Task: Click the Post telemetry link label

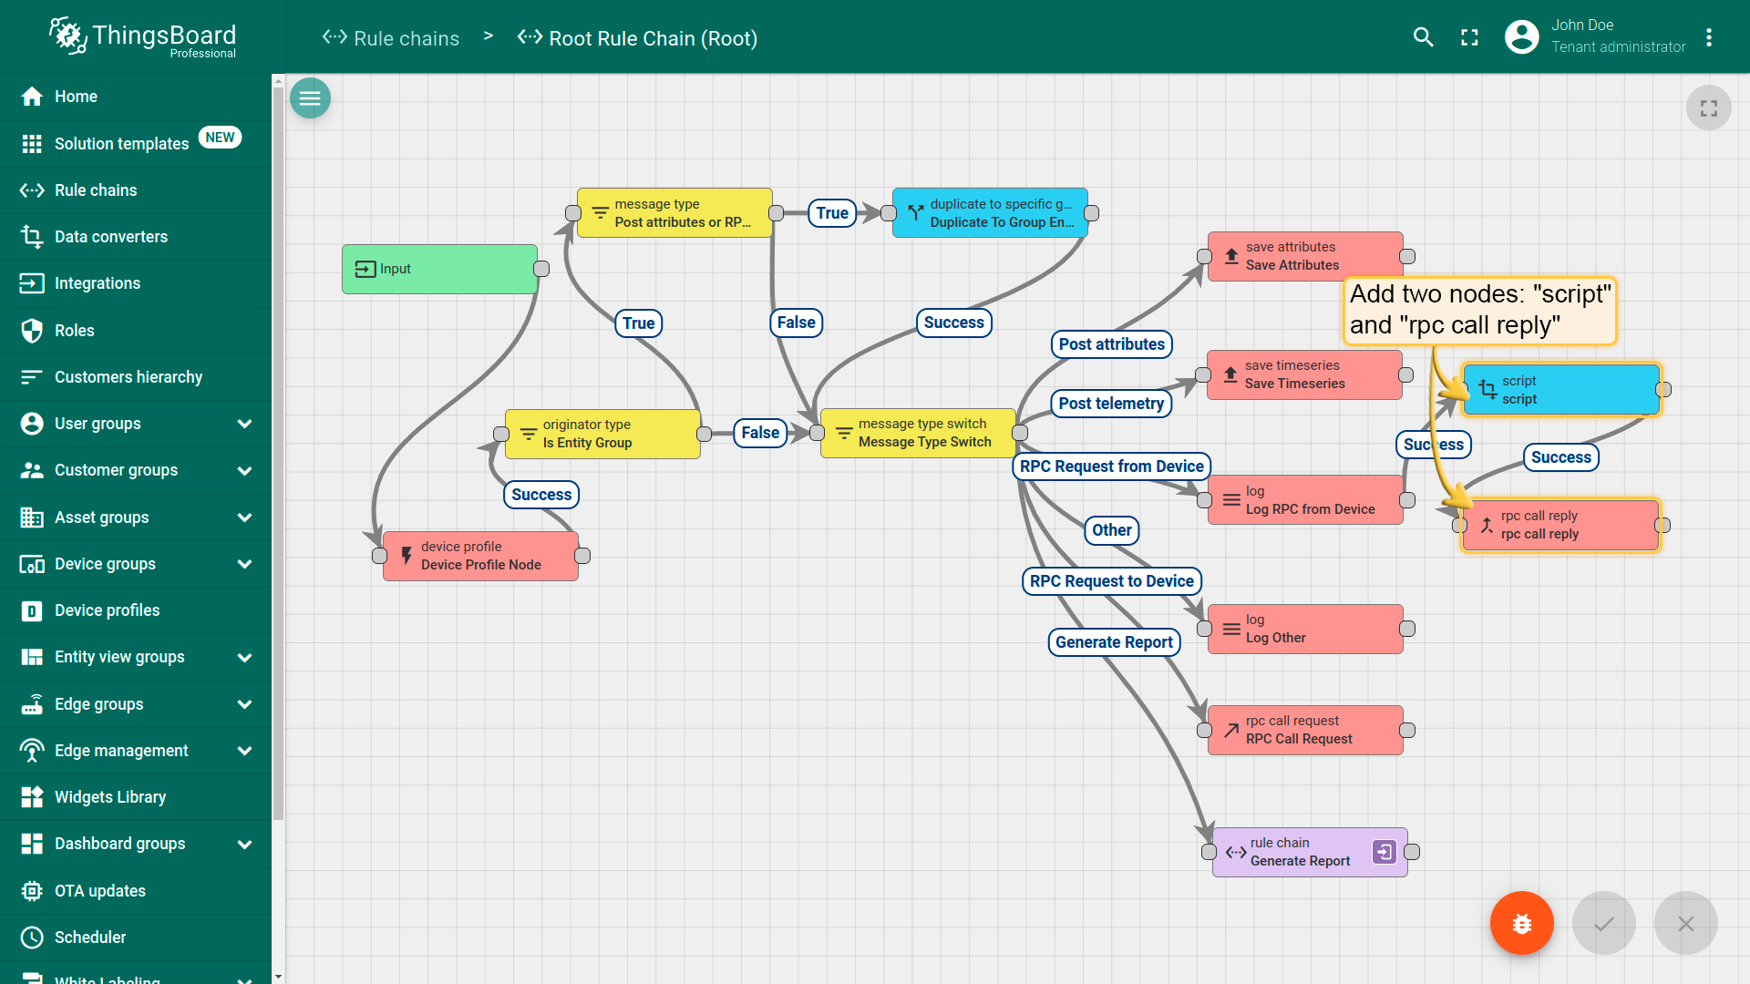Action: [1111, 404]
